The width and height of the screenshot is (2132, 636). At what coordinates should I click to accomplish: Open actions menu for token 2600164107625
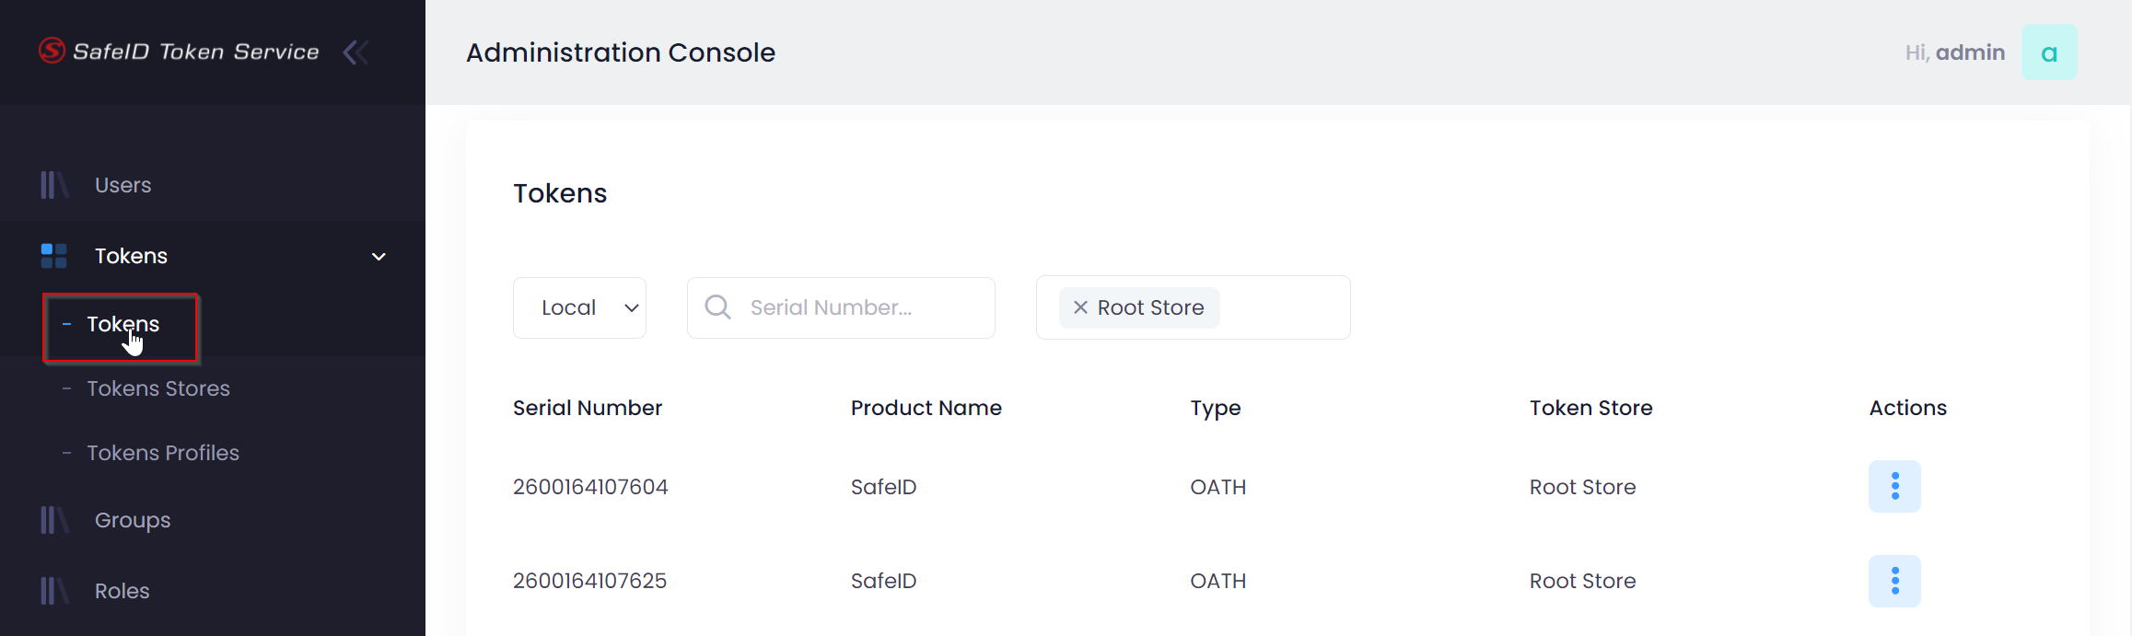(1894, 581)
